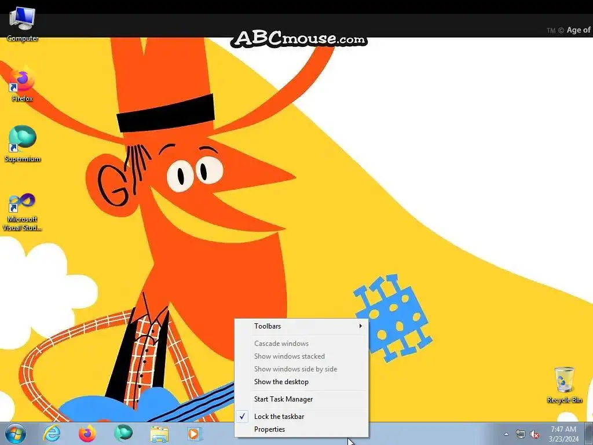
Task: Show hidden tray icons arrow
Action: [x=506, y=435]
